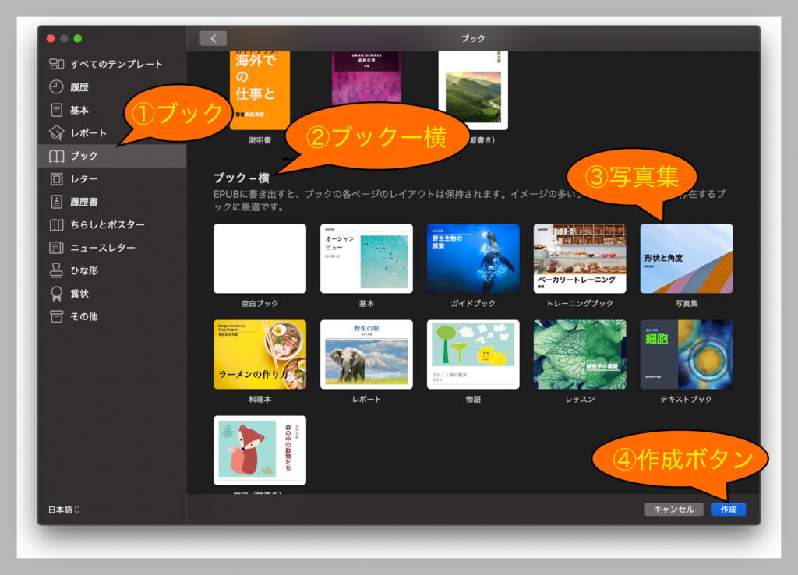Screen dimensions: 798x575
Task: Click the archive box icon beside その他
Action: 56,316
